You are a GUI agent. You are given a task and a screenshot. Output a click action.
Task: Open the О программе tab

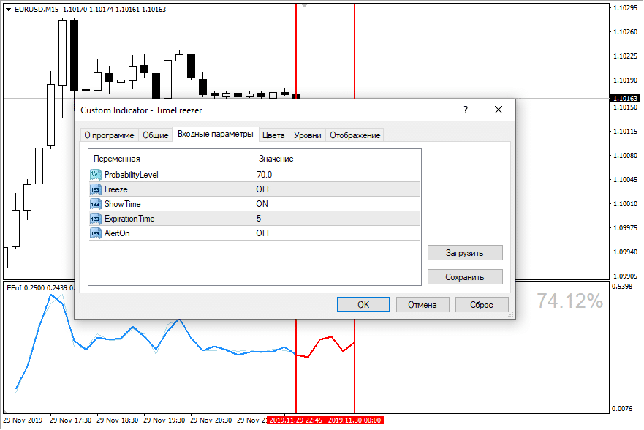[109, 135]
